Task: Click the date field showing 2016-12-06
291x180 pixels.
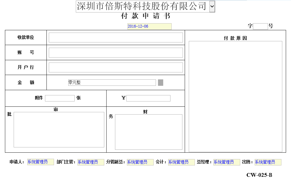Action: pyautogui.click(x=149, y=26)
